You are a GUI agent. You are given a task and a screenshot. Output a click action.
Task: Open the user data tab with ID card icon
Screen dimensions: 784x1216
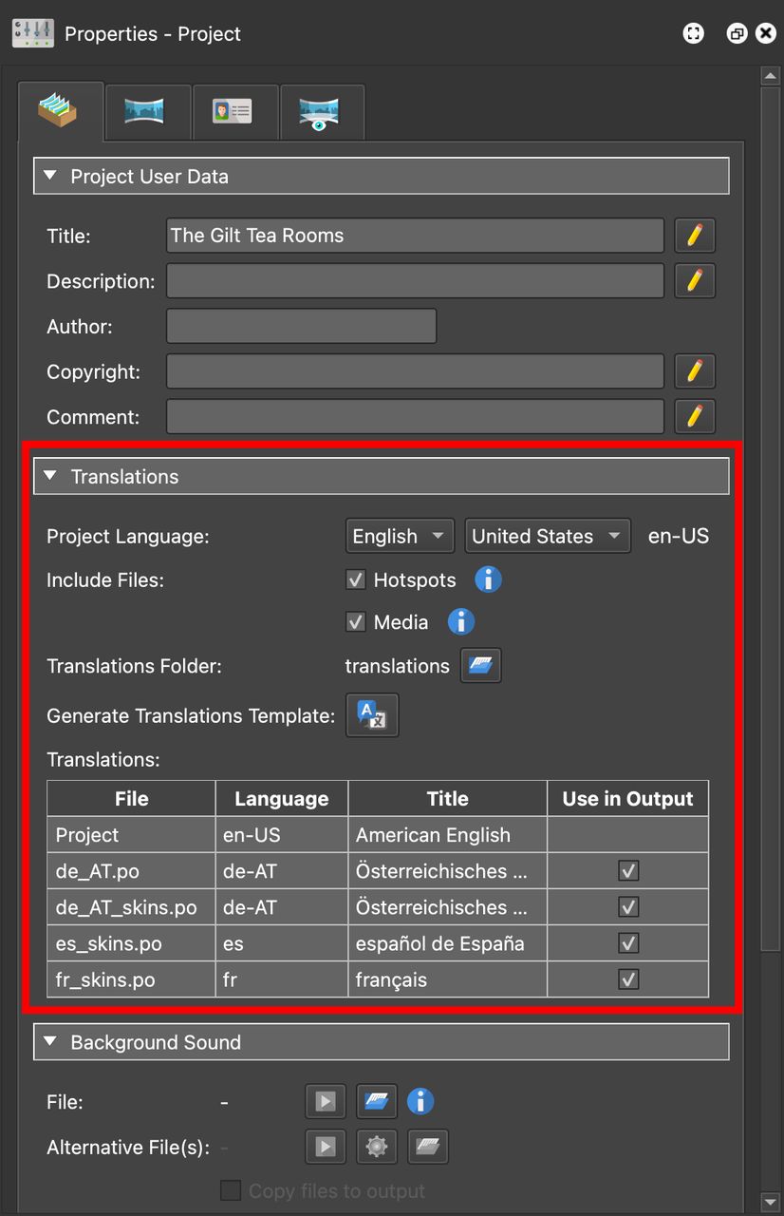[x=234, y=111]
